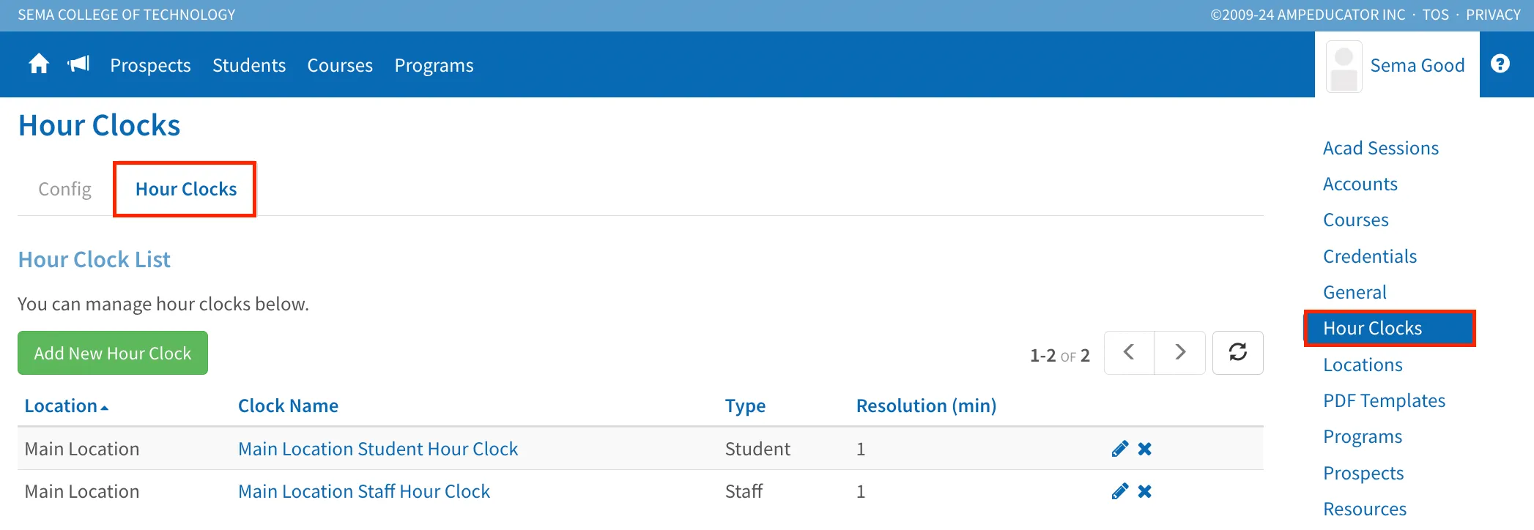Open the PRIVACY link in header
The width and height of the screenshot is (1534, 530).
click(1493, 15)
